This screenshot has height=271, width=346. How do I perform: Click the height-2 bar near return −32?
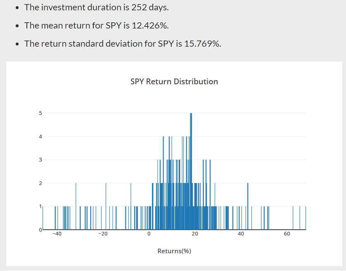point(76,206)
